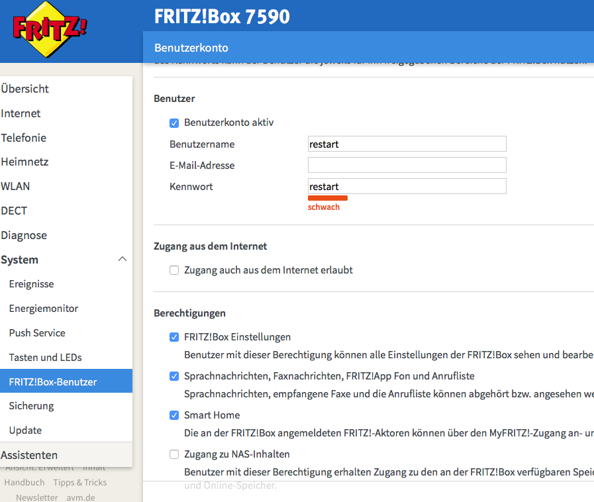Toggle Benutzerkonto aktiv checkbox
Viewport: 594px width, 502px height.
point(174,123)
